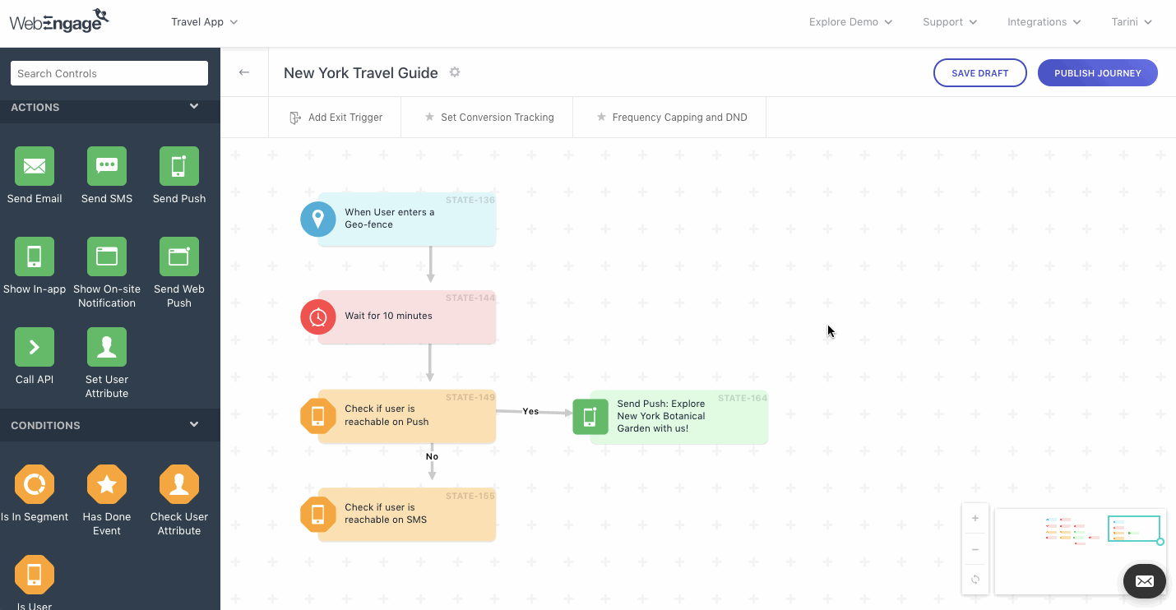Click the Call API action icon
Image resolution: width=1176 pixels, height=610 pixels.
[x=34, y=347]
